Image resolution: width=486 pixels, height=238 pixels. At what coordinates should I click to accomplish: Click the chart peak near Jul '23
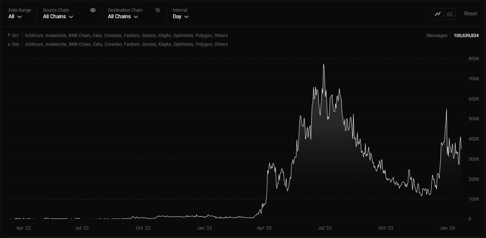(324, 65)
